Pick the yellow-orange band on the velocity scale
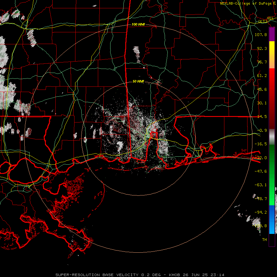 pyautogui.click(x=272, y=55)
